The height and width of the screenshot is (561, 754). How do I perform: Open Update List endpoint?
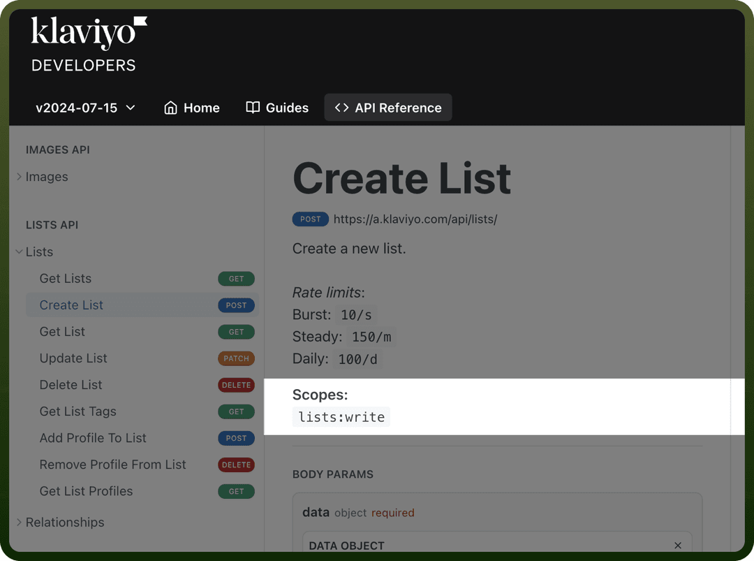pyautogui.click(x=73, y=358)
